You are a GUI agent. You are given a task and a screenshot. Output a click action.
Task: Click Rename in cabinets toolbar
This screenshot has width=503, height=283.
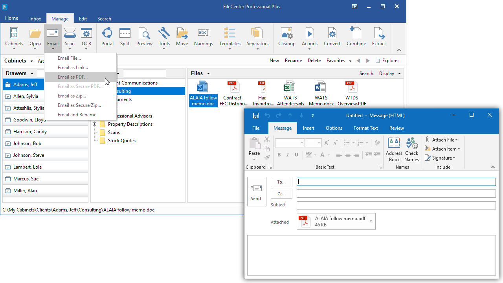pyautogui.click(x=294, y=61)
